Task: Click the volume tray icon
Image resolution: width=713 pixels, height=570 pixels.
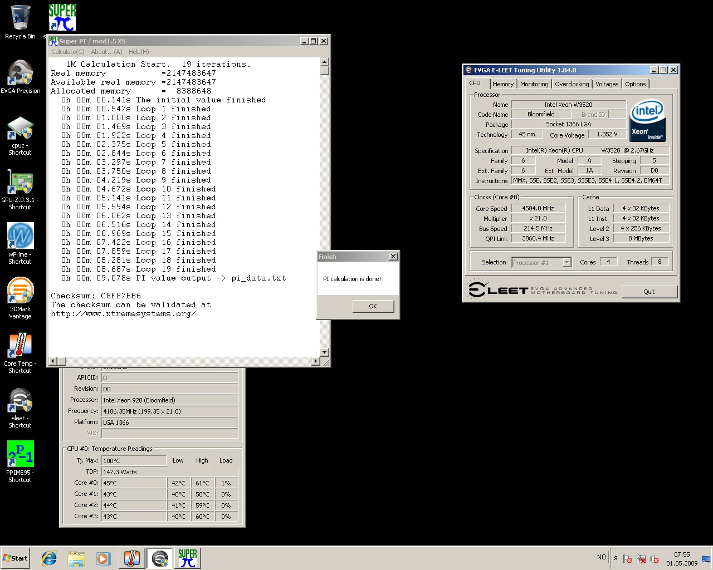Action: coord(655,559)
